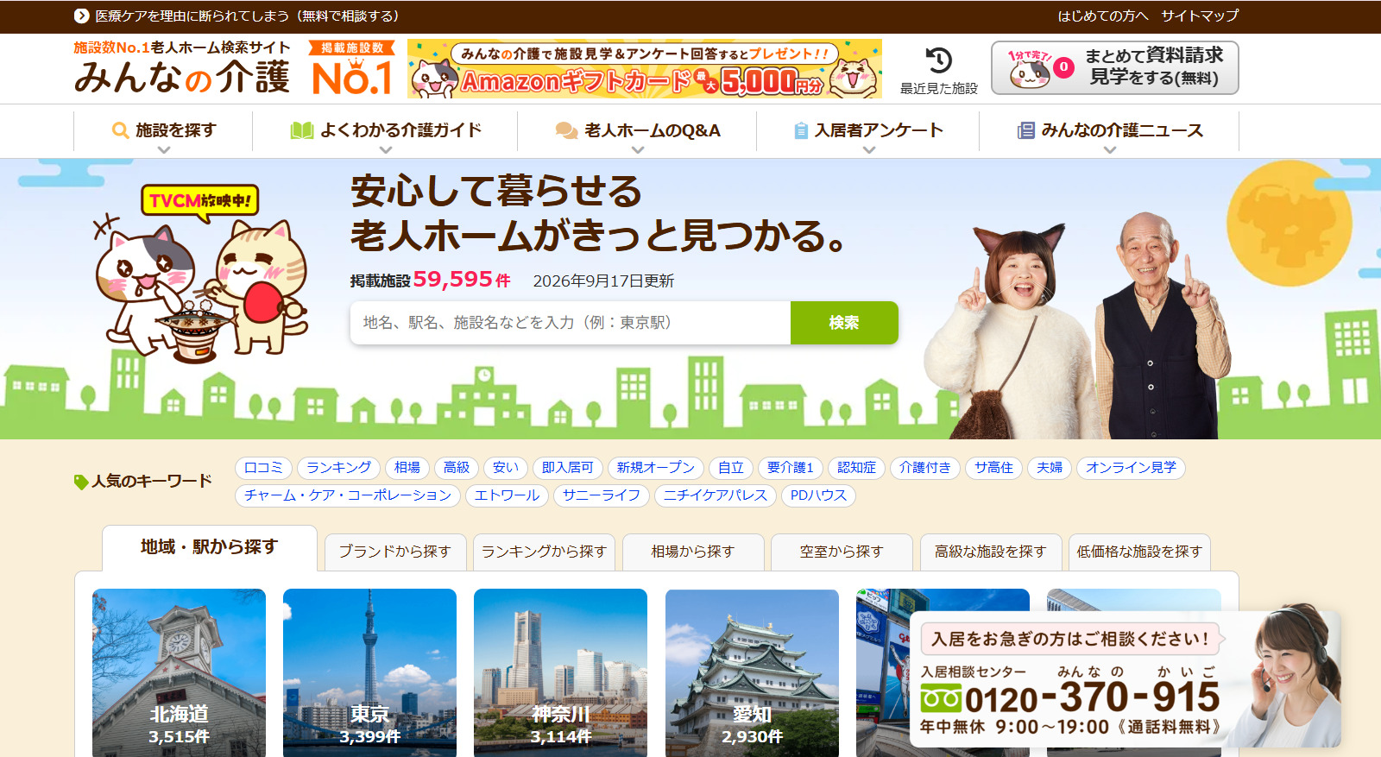Click the みんなの介護 site logo
This screenshot has height=757, width=1381.
[182, 68]
